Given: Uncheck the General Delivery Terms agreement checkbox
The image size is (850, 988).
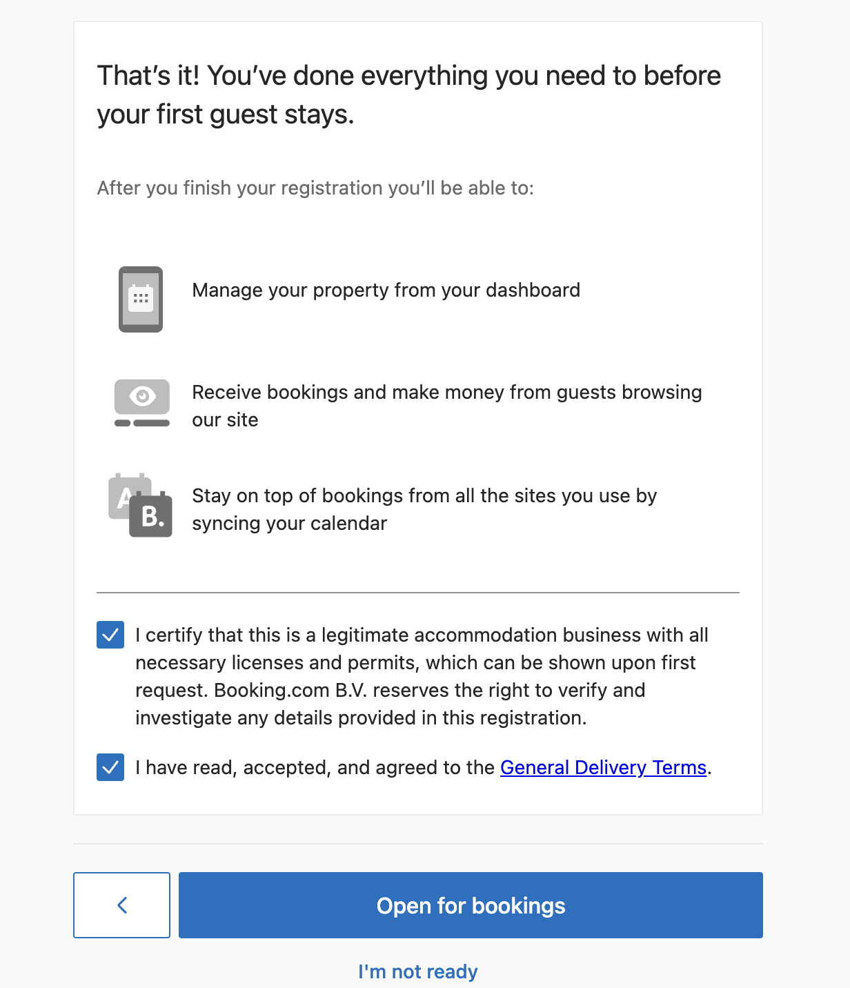Looking at the screenshot, I should coord(110,767).
